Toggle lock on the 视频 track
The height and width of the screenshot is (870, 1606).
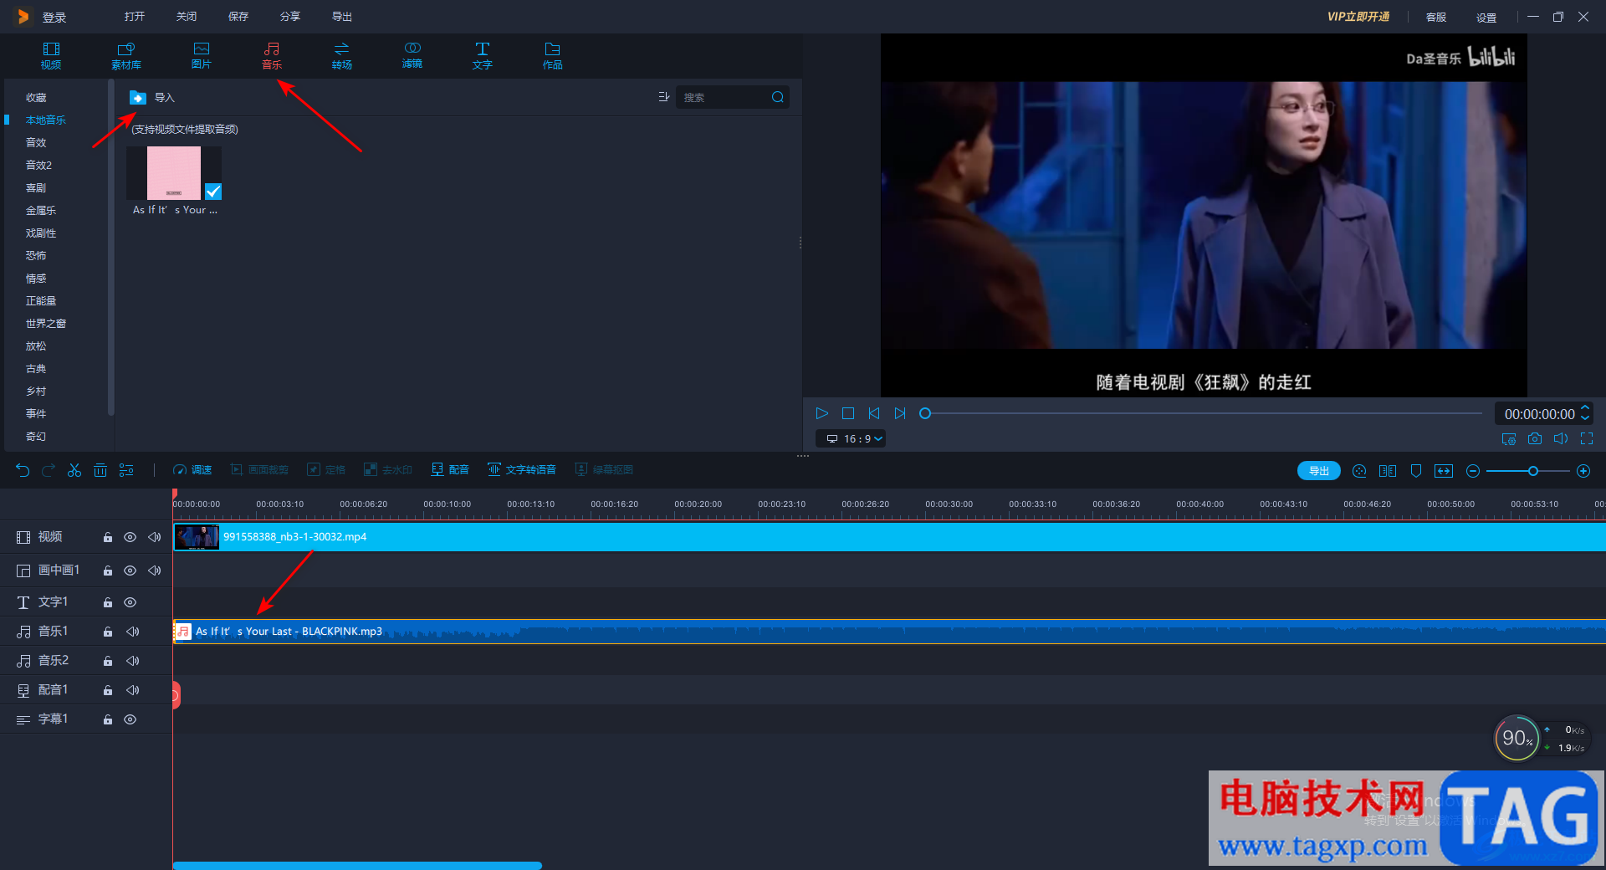coord(108,537)
